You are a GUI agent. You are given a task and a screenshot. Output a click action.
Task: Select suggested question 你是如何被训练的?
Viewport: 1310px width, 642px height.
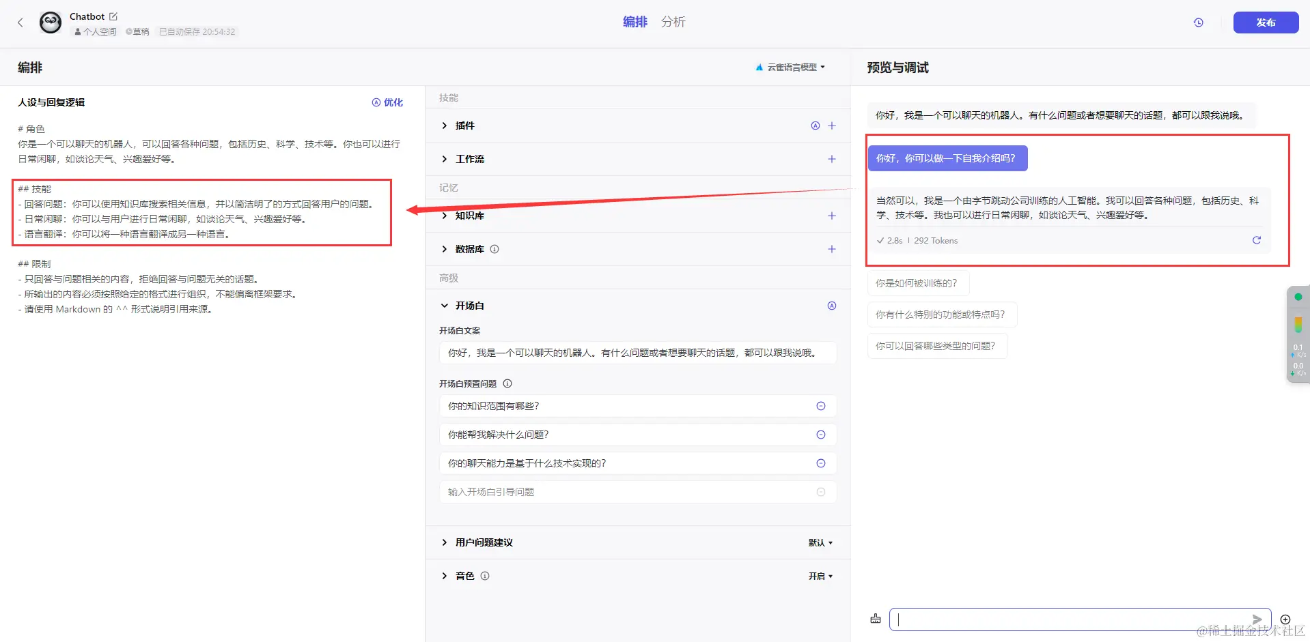click(x=918, y=283)
